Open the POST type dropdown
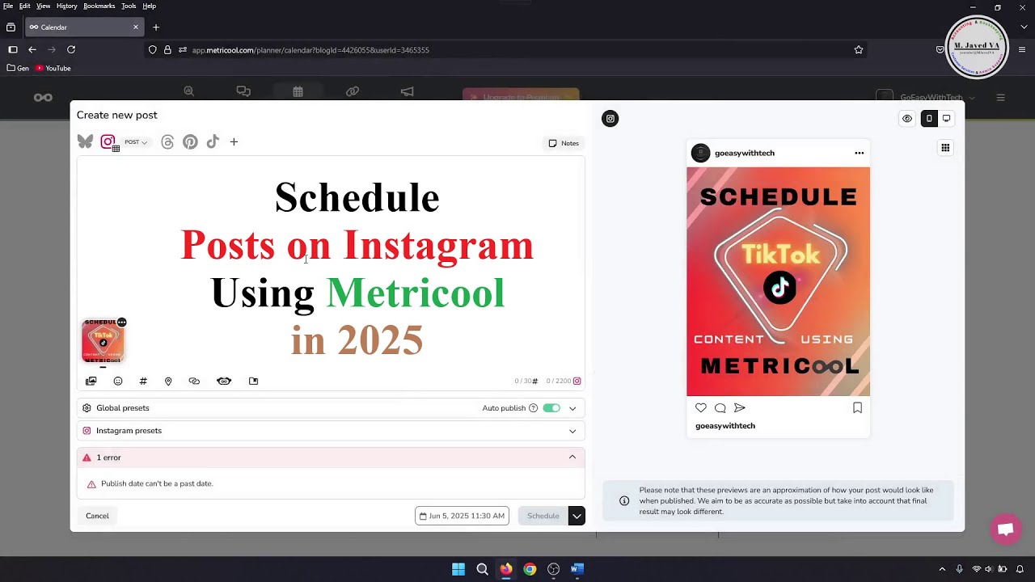 (136, 142)
